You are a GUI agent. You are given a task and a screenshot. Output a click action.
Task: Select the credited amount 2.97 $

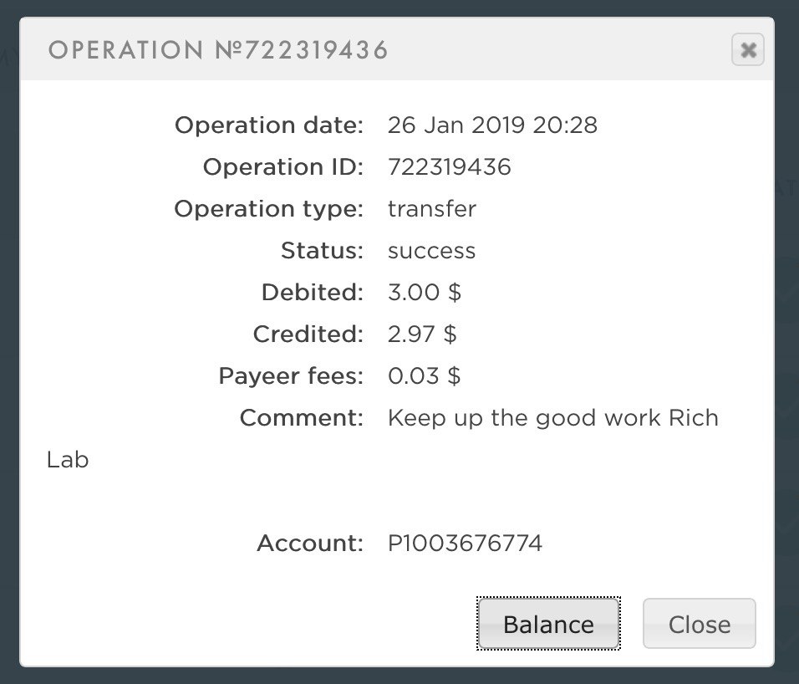click(422, 334)
